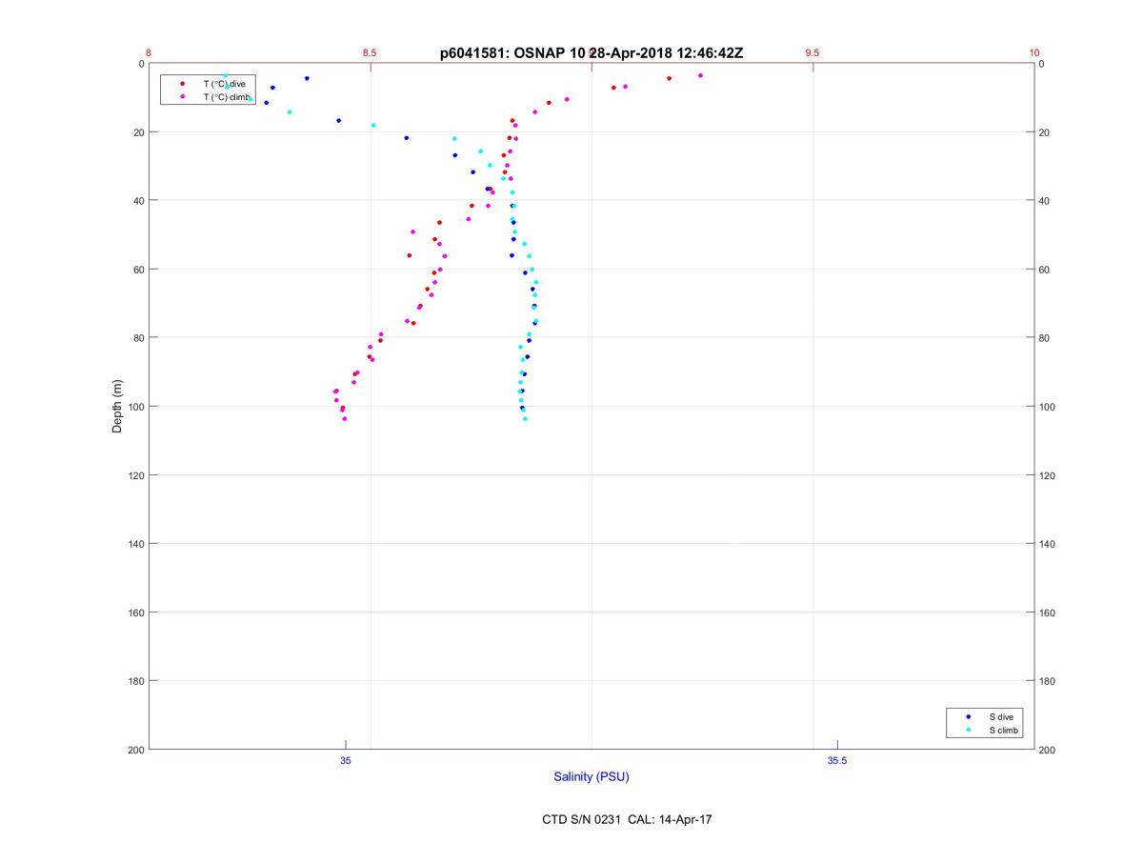Click the "20" depth tick on right axis
Viewport: 1143px width, 843px height.
coord(1046,132)
